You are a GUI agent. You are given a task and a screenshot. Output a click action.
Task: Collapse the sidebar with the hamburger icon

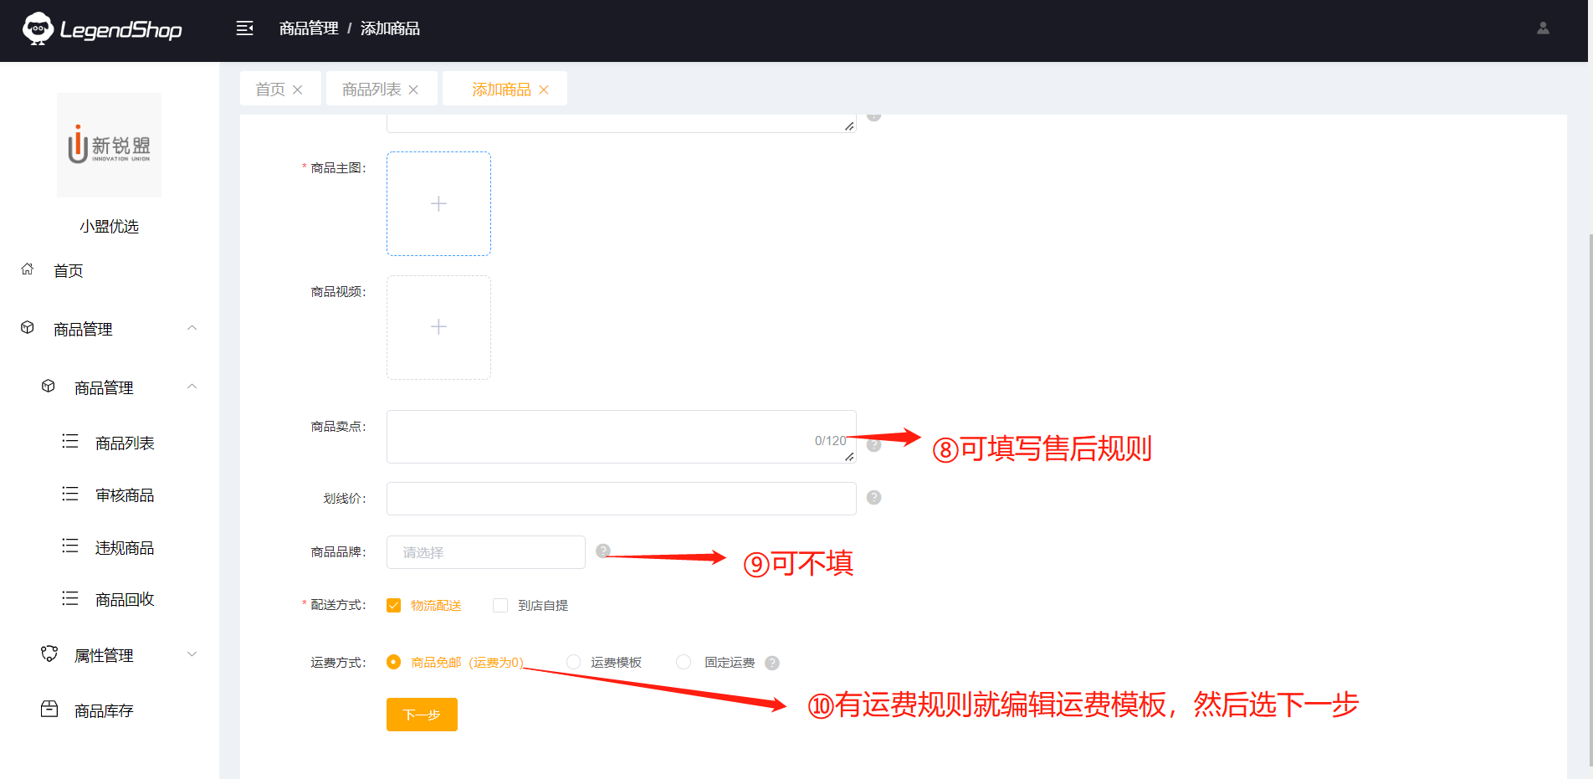244,28
